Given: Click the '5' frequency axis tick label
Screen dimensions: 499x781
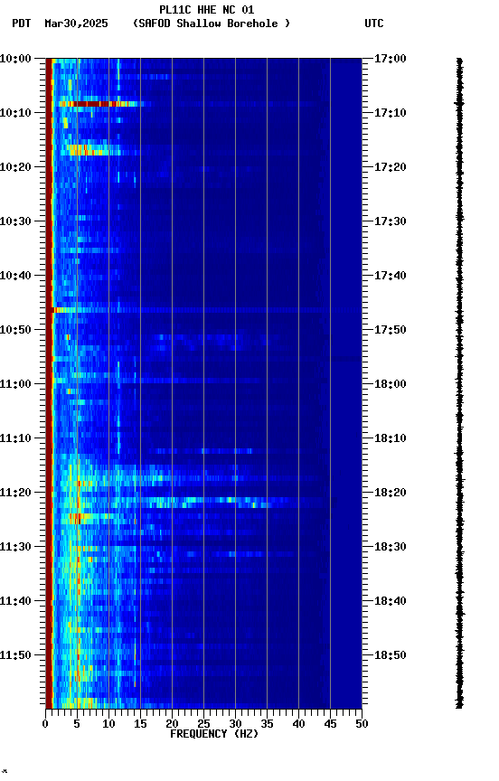Looking at the screenshot, I should [x=77, y=724].
